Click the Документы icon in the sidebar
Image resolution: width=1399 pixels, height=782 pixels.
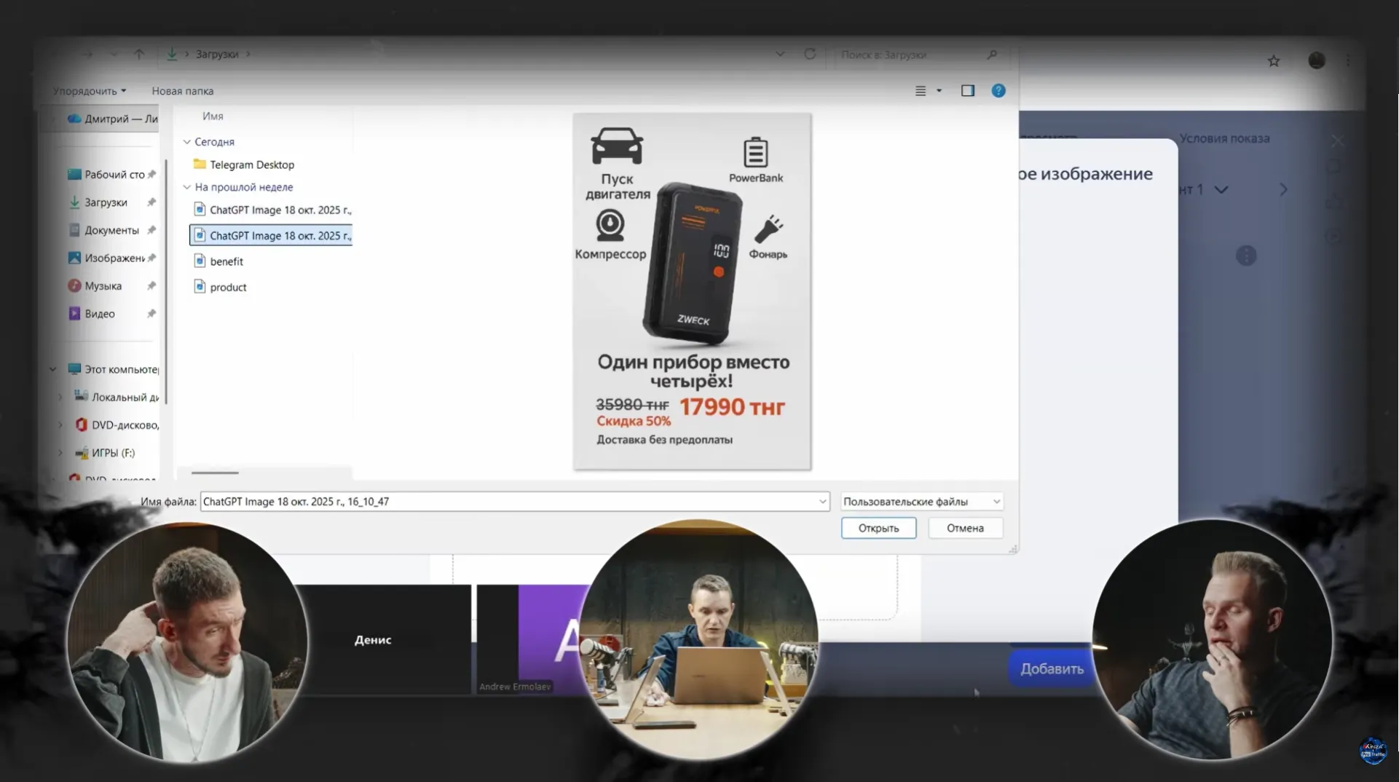click(x=74, y=230)
